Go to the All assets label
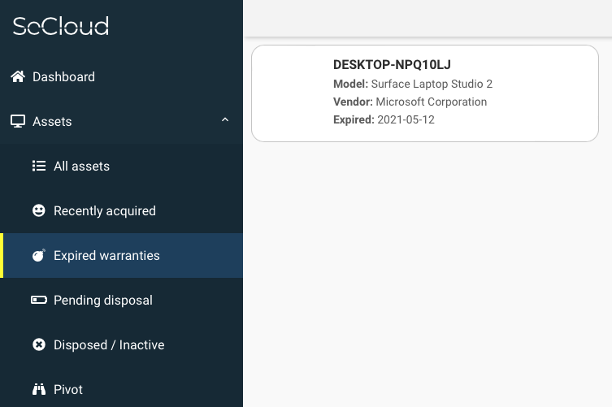Image resolution: width=612 pixels, height=407 pixels. [81, 167]
